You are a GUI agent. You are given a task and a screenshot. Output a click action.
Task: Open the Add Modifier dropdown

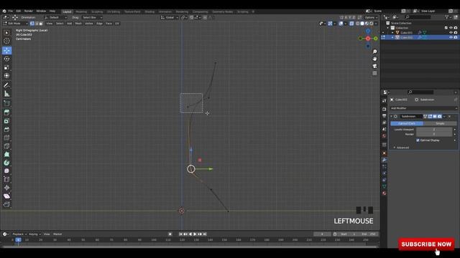423,108
